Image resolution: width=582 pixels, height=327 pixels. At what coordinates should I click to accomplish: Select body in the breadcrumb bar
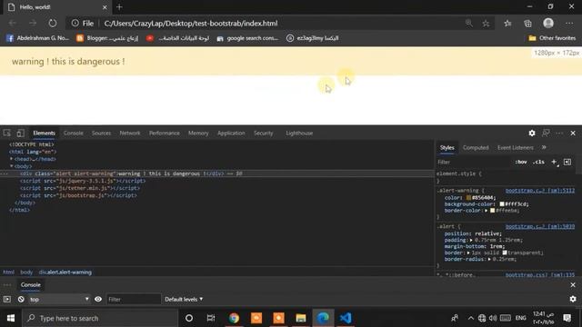coord(26,272)
